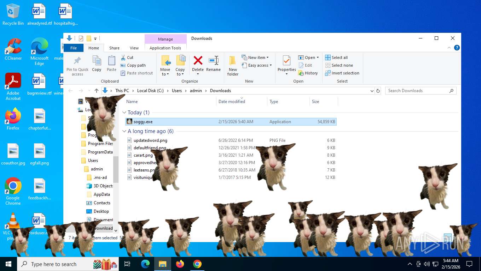This screenshot has height=271, width=481.
Task: Switch to the Share tab
Action: tap(114, 48)
